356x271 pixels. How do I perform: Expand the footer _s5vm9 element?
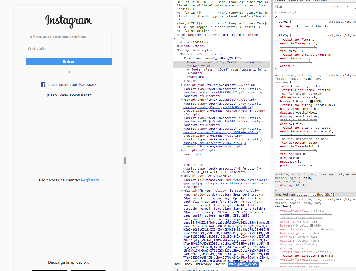coord(188,69)
